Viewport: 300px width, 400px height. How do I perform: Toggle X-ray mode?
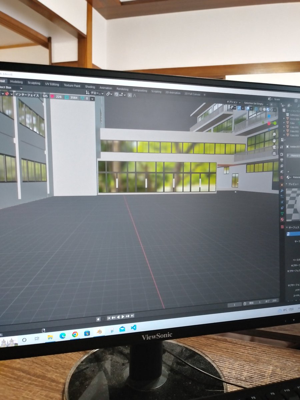point(256,109)
